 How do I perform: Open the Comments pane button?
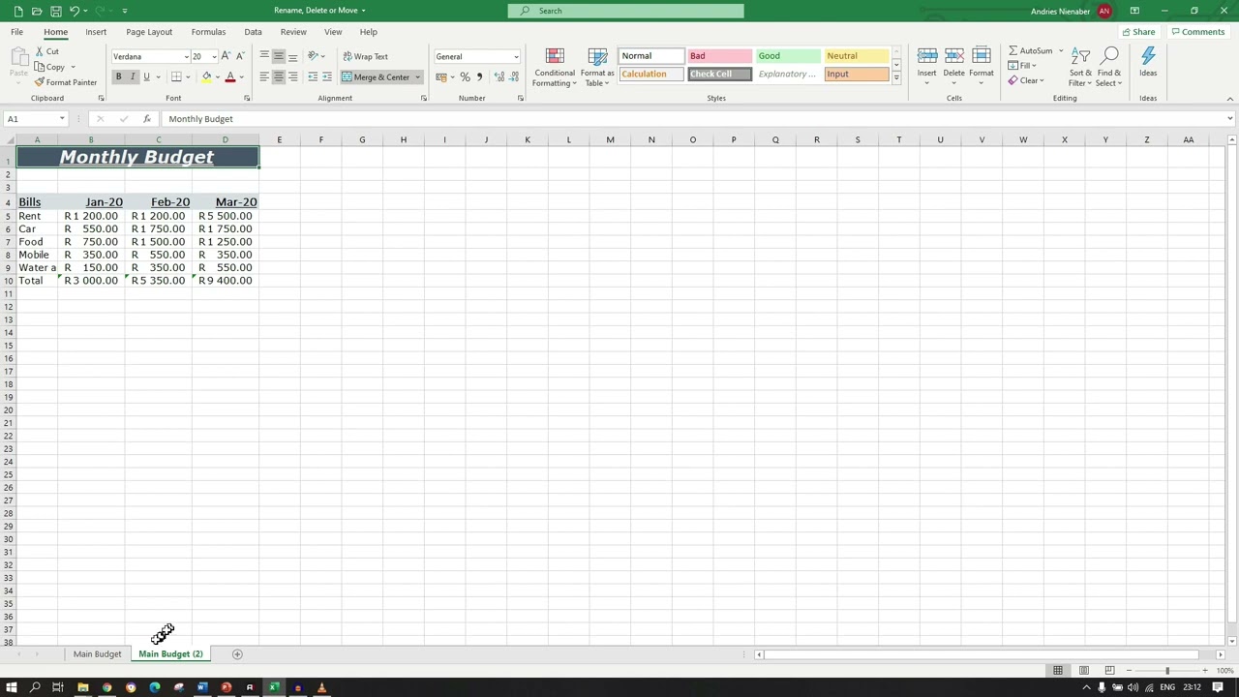click(x=1197, y=32)
